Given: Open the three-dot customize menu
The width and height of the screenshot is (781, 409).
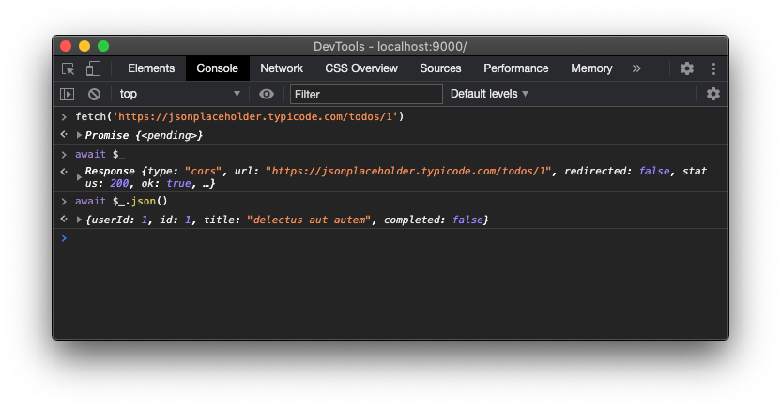Looking at the screenshot, I should (713, 68).
